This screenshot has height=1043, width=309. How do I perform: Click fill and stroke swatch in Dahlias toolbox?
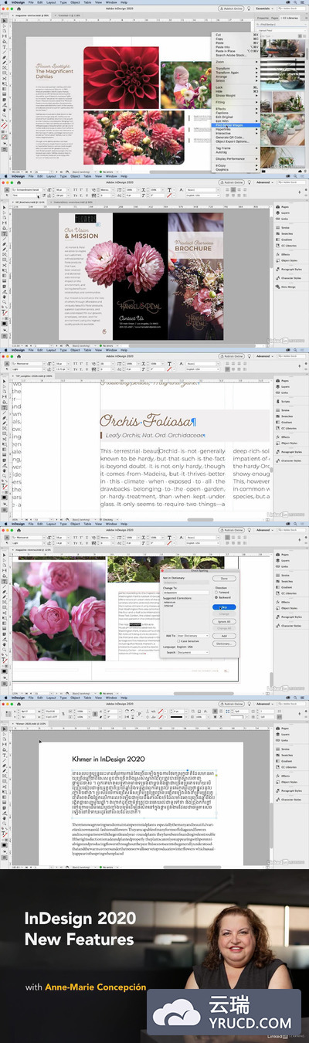coord(3,125)
